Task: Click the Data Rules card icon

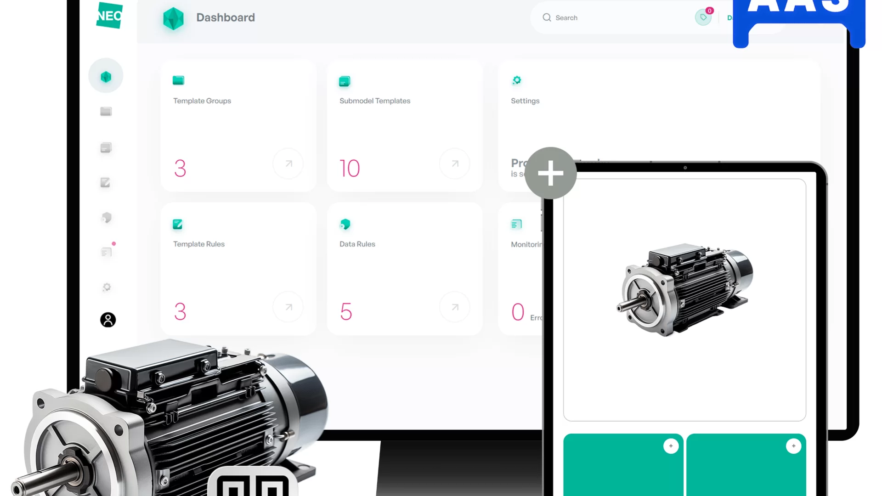Action: point(345,224)
